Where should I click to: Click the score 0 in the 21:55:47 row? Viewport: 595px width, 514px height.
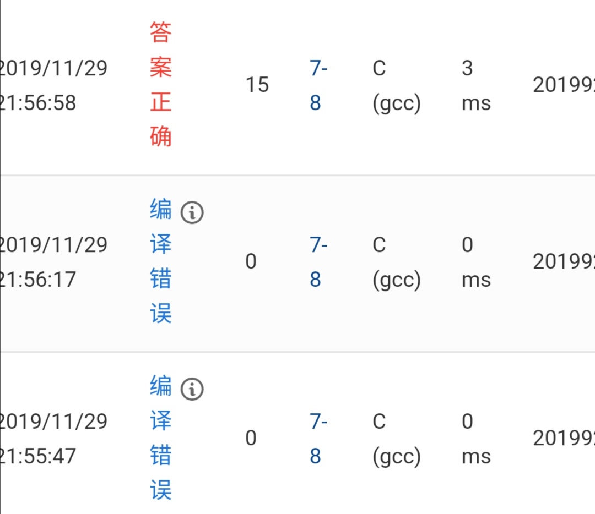pos(251,438)
